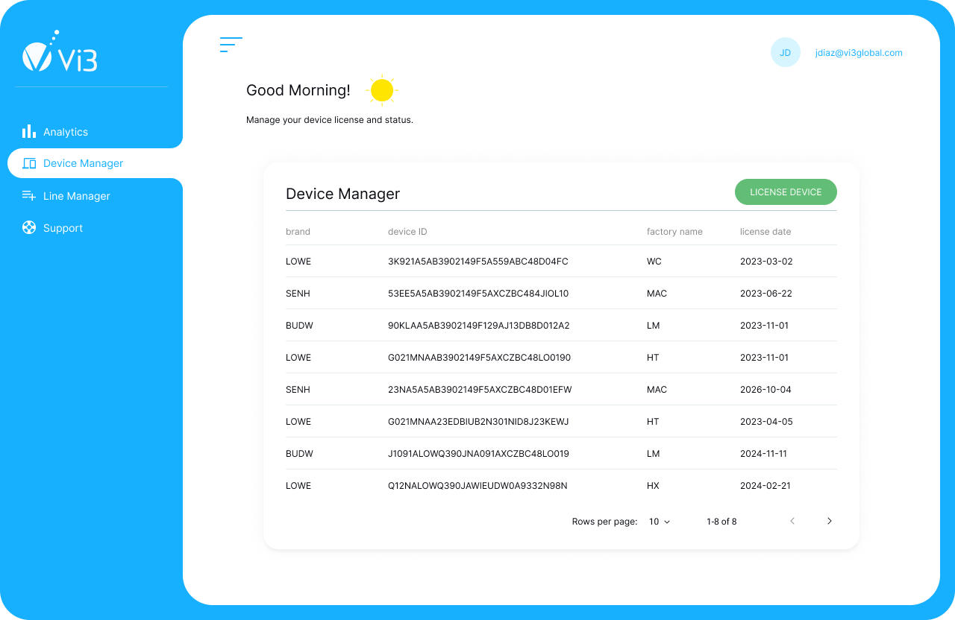Click SENH brand in 2023-06-22 row

coord(298,294)
